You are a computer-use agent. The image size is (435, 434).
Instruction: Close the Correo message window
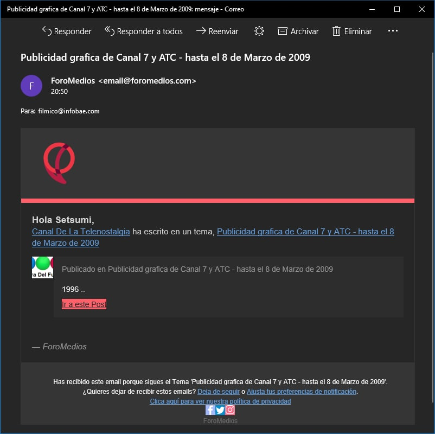point(422,9)
